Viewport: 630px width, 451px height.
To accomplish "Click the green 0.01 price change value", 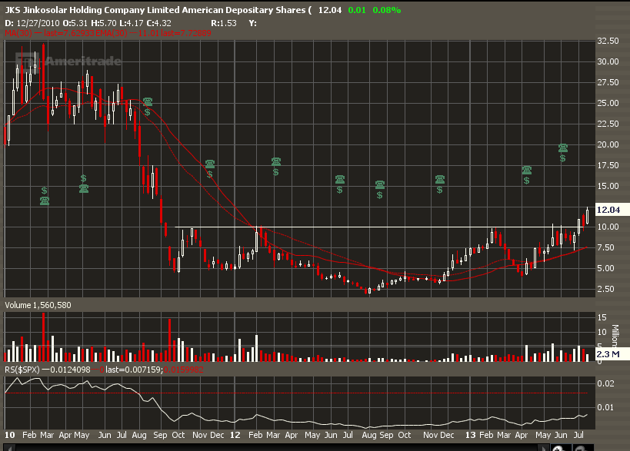I will (357, 10).
